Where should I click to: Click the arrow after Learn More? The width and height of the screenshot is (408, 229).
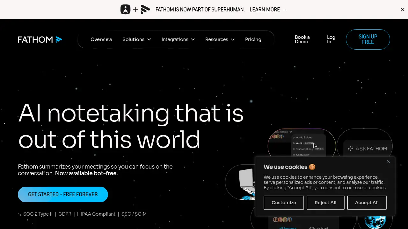point(285,10)
